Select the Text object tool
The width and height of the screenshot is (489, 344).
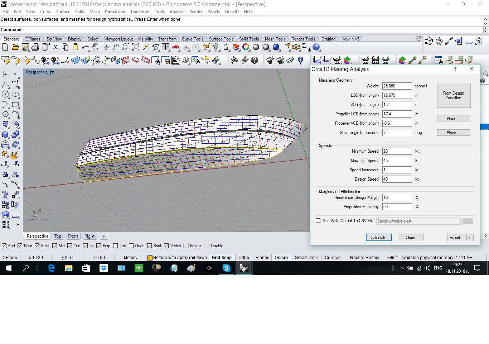point(5,195)
